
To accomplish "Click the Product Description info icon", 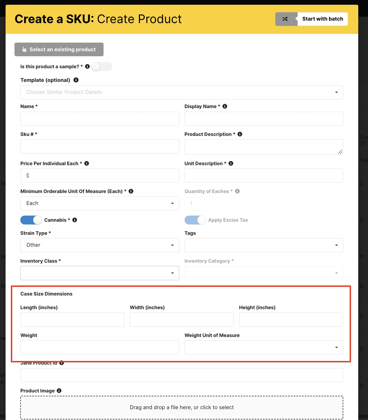I will (x=240, y=134).
